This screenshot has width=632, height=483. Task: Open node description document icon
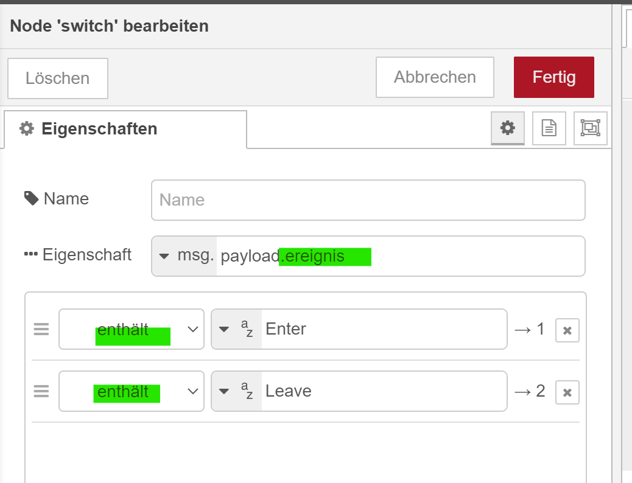tap(549, 128)
